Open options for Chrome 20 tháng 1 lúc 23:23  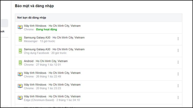[178, 86]
